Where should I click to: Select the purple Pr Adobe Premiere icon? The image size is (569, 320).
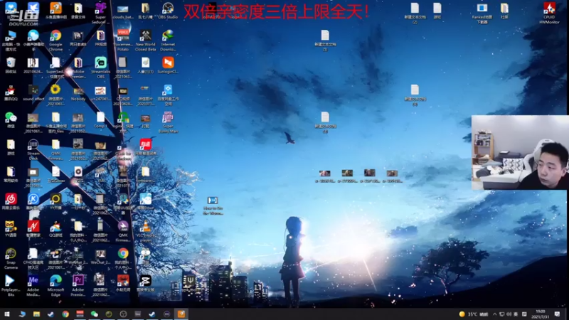point(78,286)
